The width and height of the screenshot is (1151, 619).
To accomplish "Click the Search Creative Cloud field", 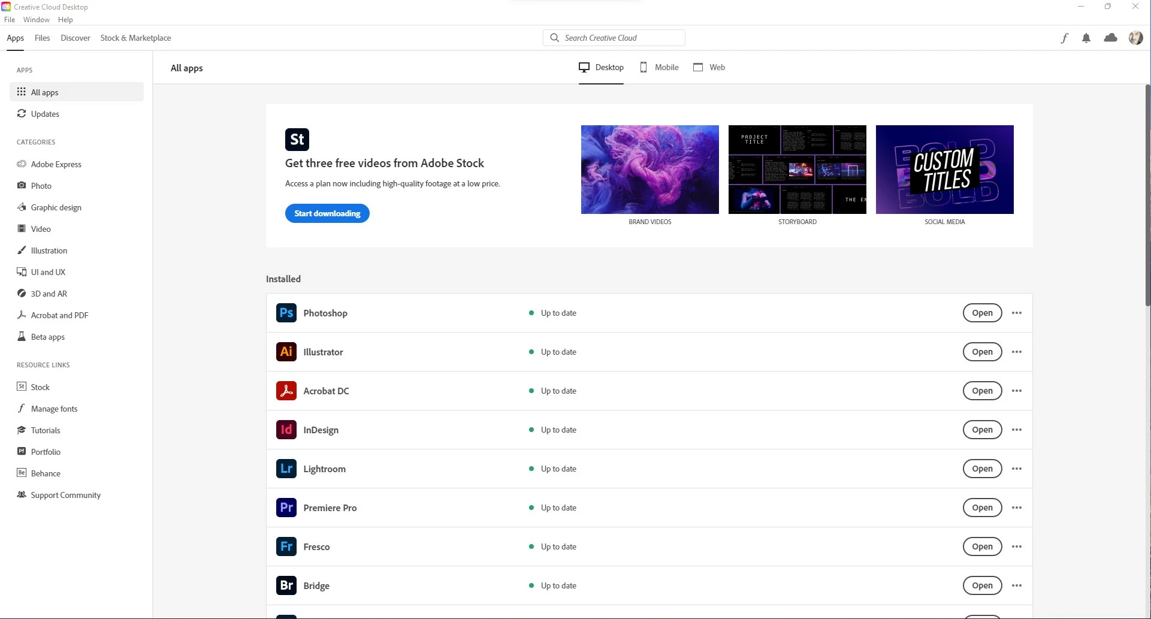I will (614, 38).
